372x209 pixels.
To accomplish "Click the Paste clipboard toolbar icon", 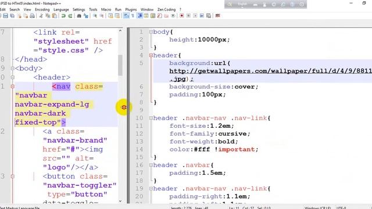I will click(x=55, y=16).
